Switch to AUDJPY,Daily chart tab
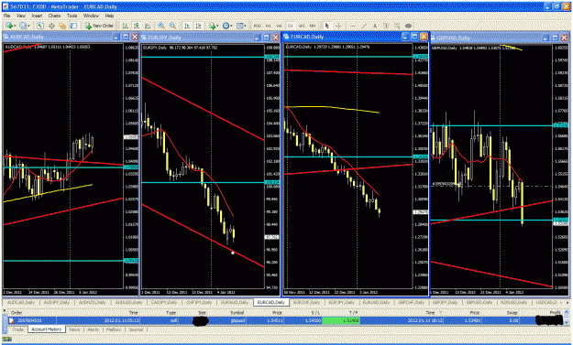The height and width of the screenshot is (345, 573). coord(57,302)
